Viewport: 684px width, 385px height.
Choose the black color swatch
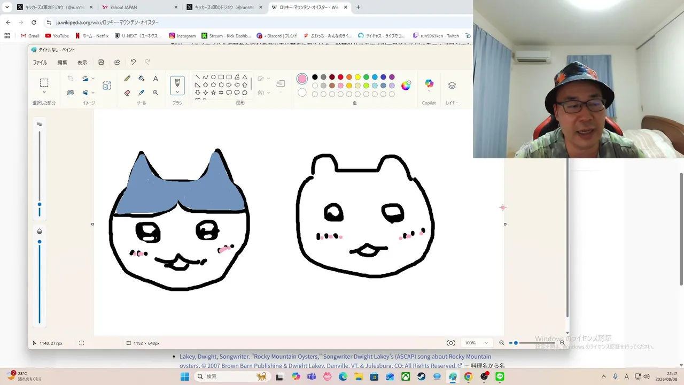pyautogui.click(x=315, y=77)
